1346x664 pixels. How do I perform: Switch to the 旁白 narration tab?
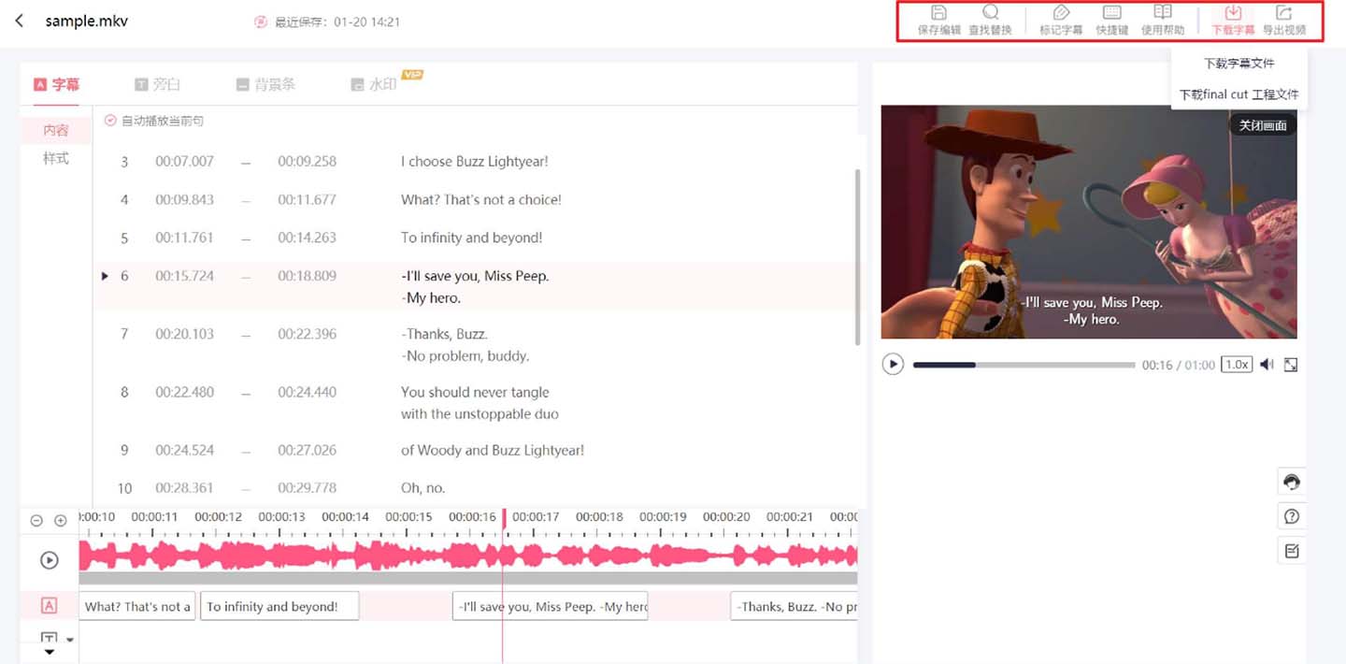point(157,84)
